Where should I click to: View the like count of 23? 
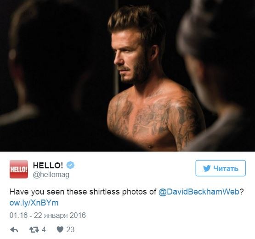coord(70,229)
